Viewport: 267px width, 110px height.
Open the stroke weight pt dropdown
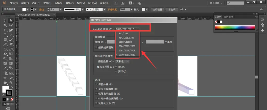(x=61, y=9)
